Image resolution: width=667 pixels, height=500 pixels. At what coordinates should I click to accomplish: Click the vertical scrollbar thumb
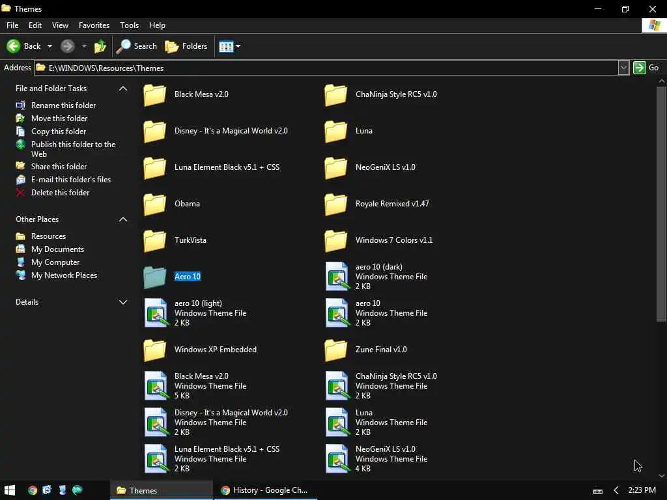coord(661,204)
